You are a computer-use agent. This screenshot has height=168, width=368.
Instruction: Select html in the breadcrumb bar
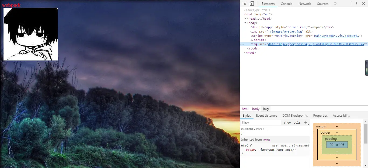tap(245, 109)
